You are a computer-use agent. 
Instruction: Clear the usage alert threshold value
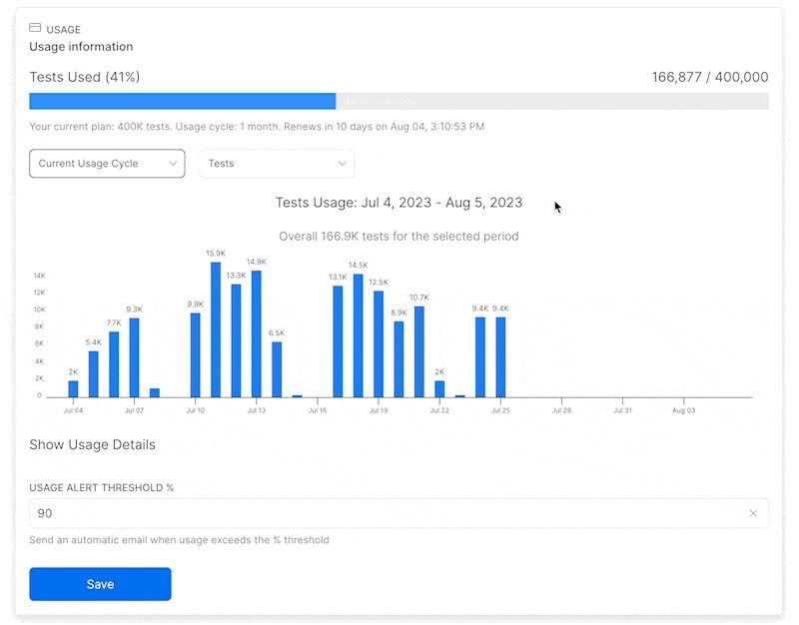pyautogui.click(x=753, y=513)
